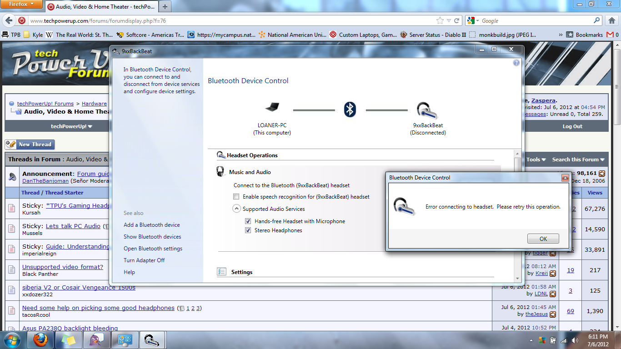Open the TPB bookmark
The width and height of the screenshot is (621, 349).
tap(11, 35)
